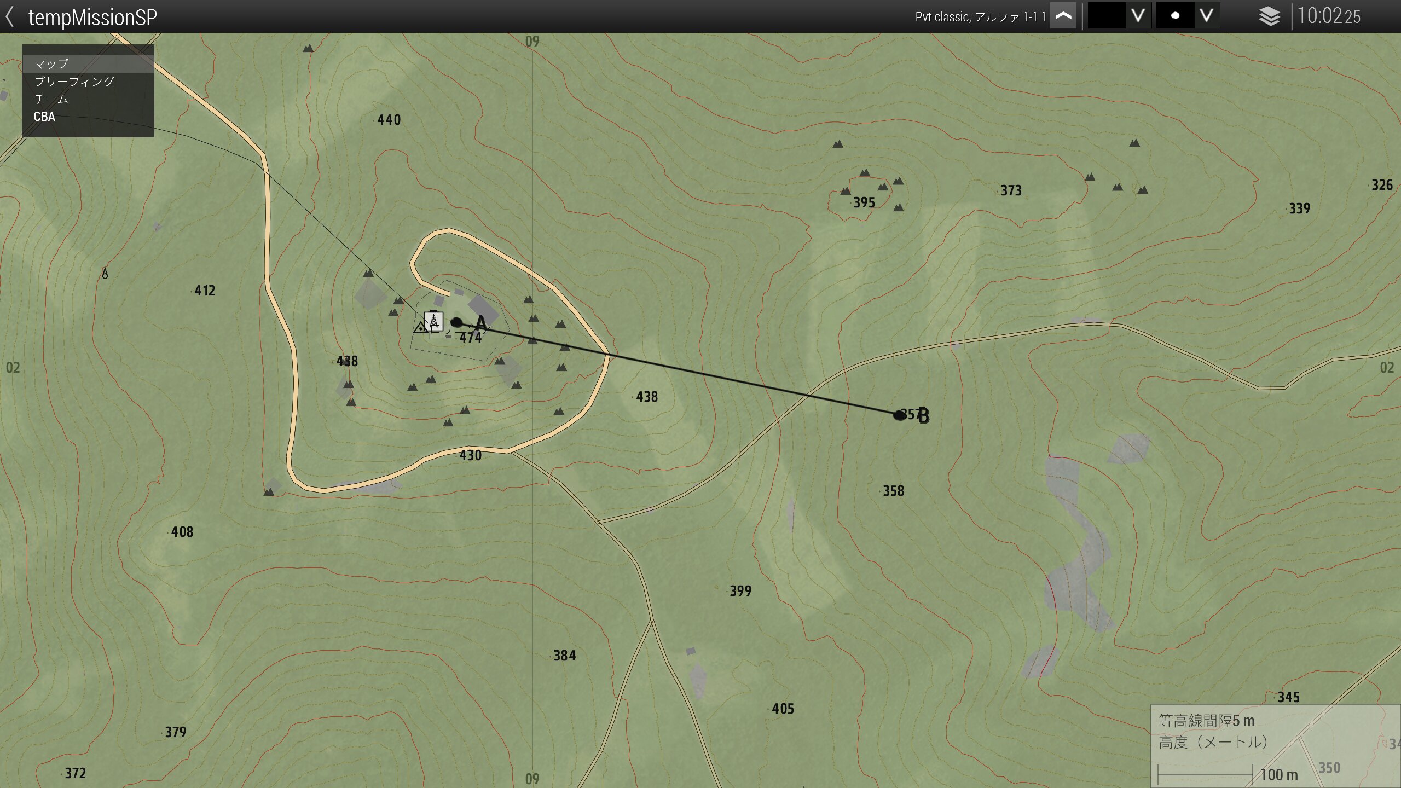1401x788 pixels.
Task: Open the marker shape dropdown arrow
Action: [x=1207, y=16]
